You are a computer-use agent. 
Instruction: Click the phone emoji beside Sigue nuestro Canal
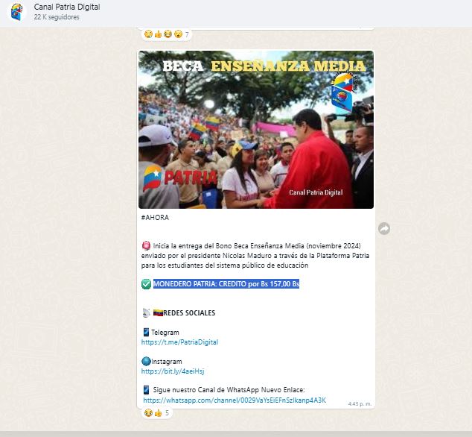(x=146, y=390)
